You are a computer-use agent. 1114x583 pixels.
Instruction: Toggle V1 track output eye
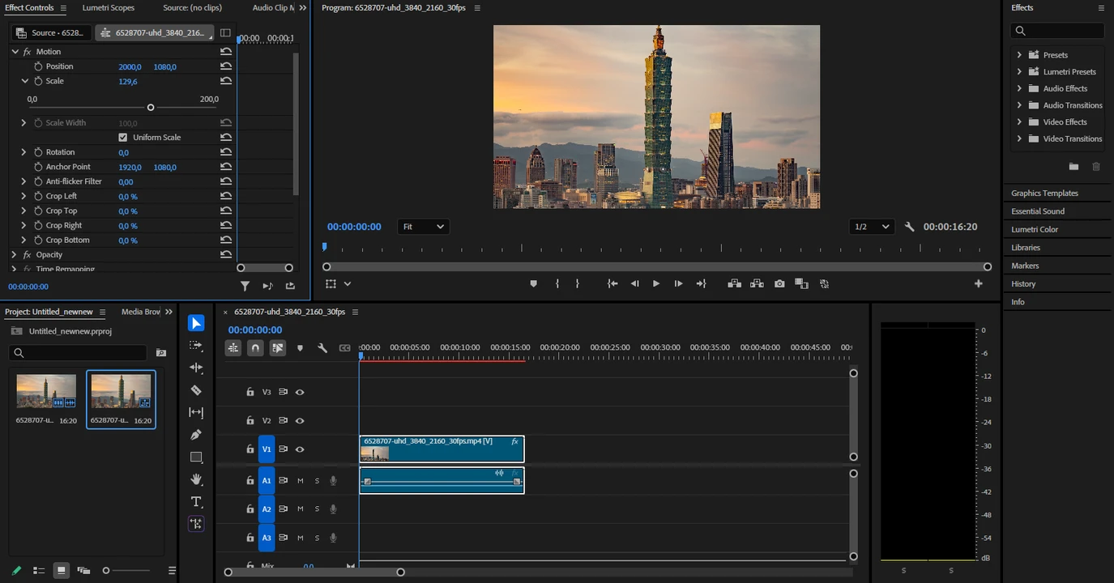click(300, 449)
